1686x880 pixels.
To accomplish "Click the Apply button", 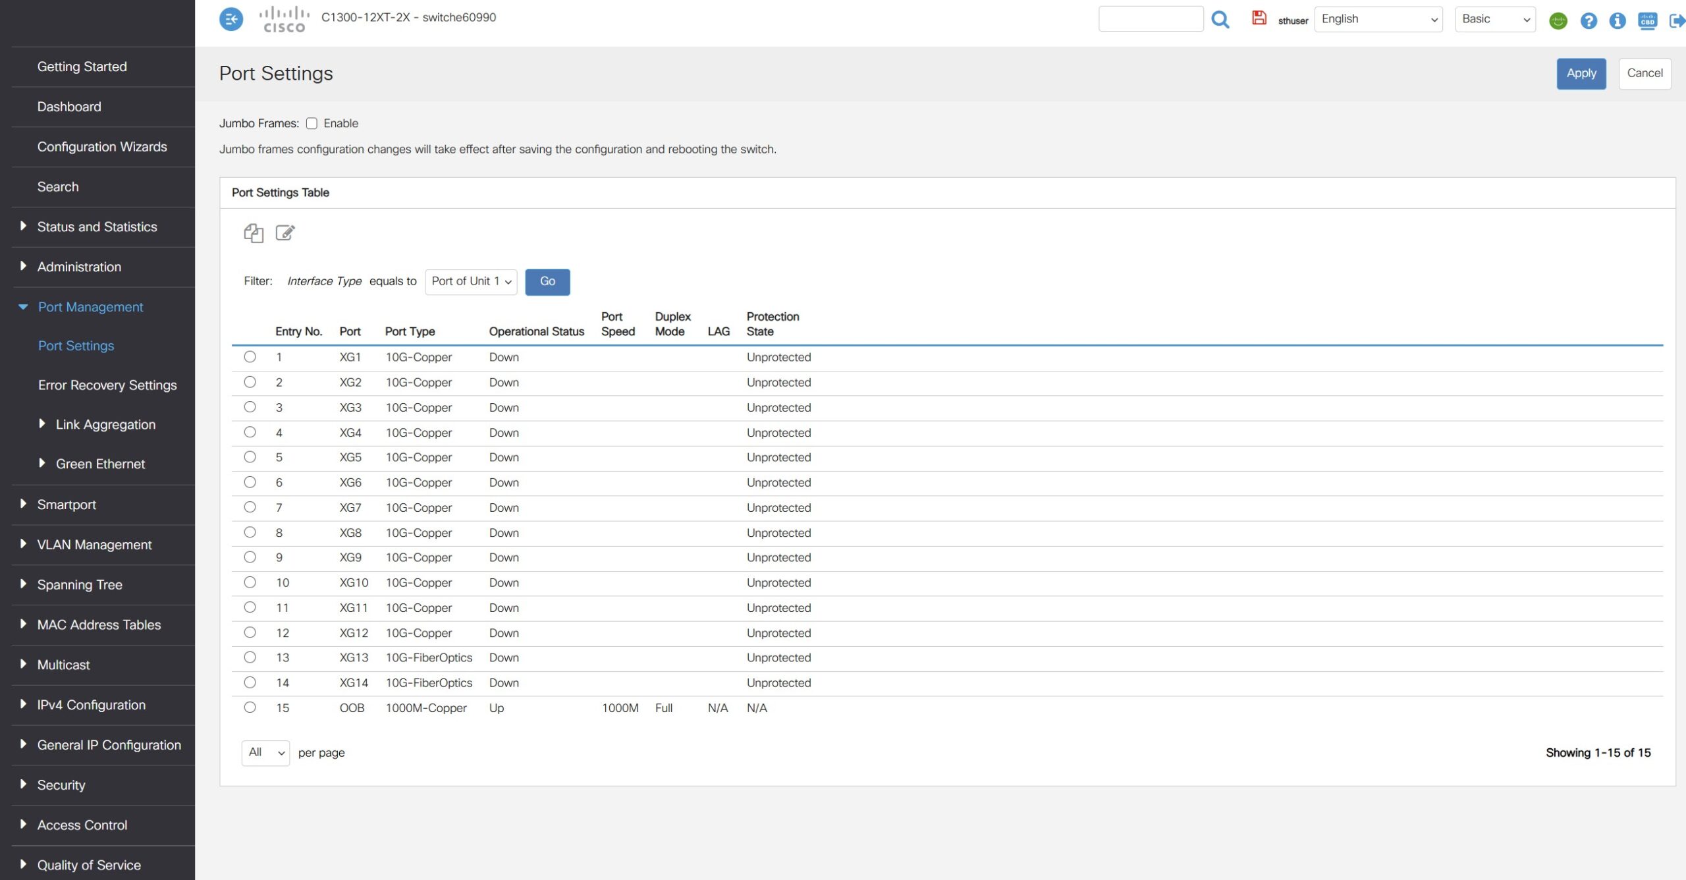I will point(1581,73).
